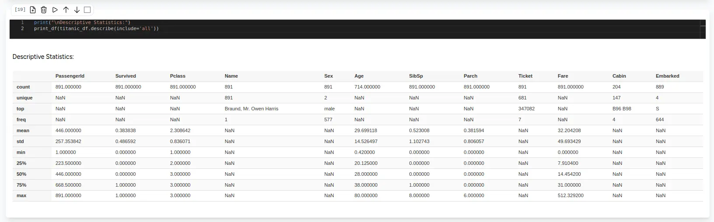Delete cell 19 with the trash icon
The height and width of the screenshot is (222, 714).
coord(44,10)
